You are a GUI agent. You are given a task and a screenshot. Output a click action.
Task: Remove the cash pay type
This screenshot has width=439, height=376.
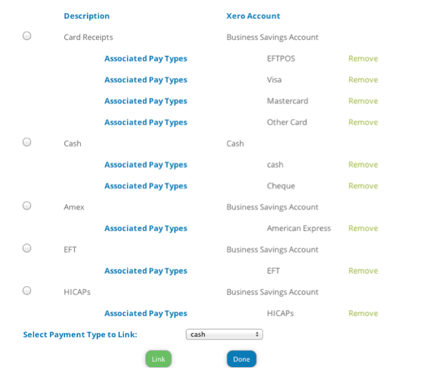pyautogui.click(x=363, y=164)
